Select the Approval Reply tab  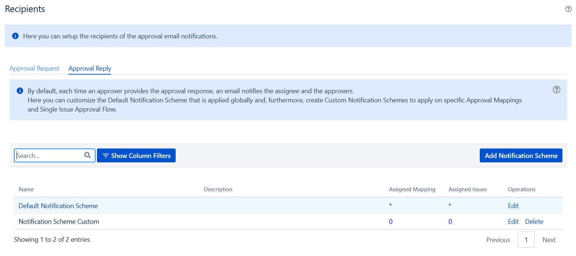pos(90,68)
